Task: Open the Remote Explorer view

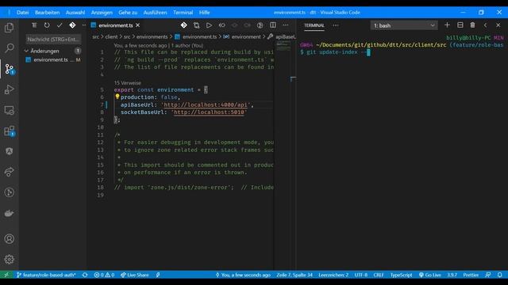Action: pyautogui.click(x=9, y=110)
